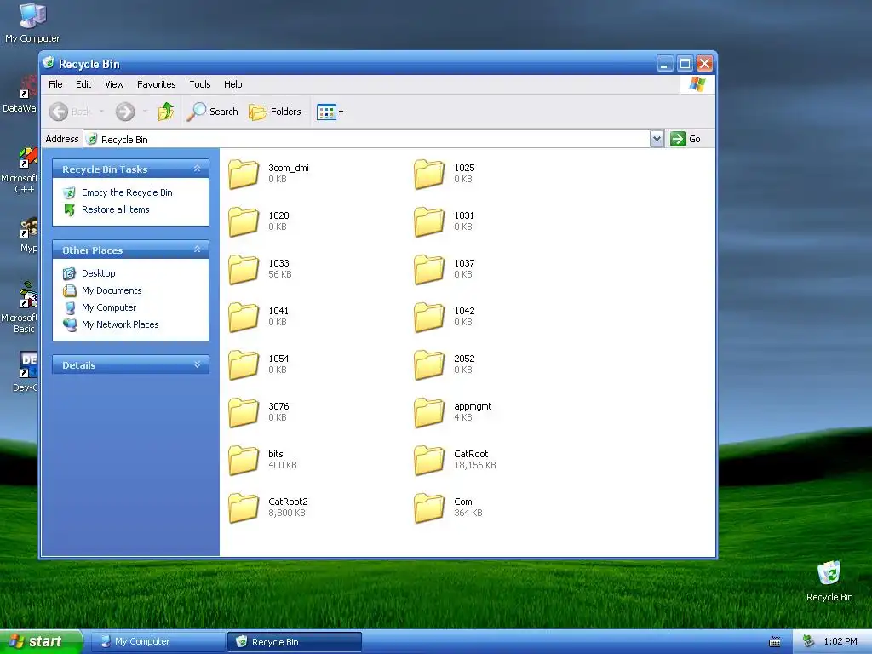Open the Tools menu
Screen dimensions: 872x654
(x=199, y=84)
